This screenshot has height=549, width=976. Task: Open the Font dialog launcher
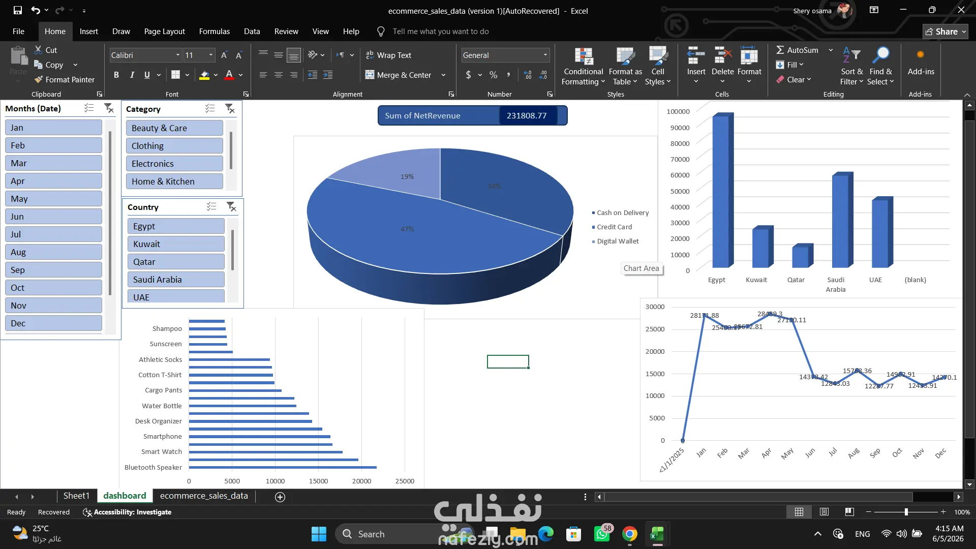(x=246, y=94)
